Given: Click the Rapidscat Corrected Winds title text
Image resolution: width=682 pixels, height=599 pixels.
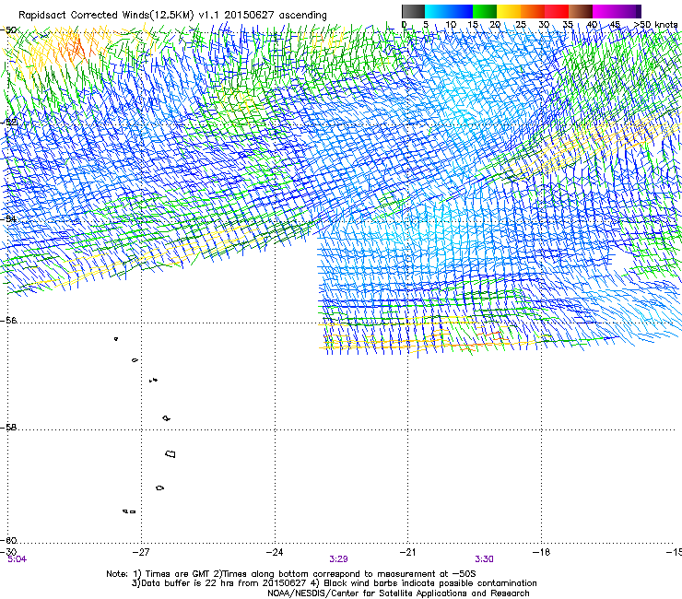Looking at the screenshot, I should (172, 16).
